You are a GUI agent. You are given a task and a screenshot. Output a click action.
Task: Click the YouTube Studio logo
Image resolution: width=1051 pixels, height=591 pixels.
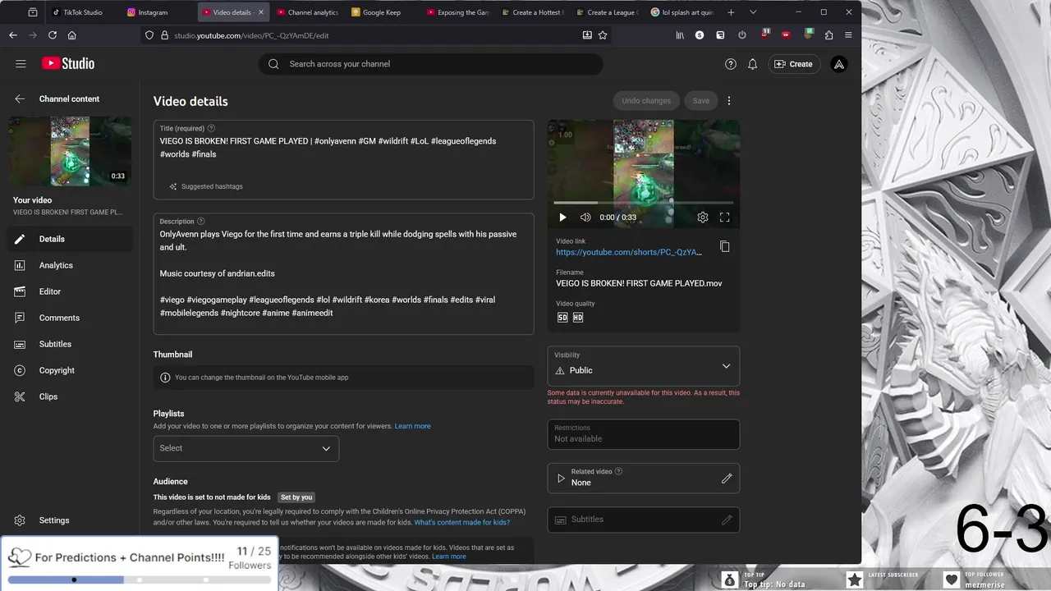(68, 64)
